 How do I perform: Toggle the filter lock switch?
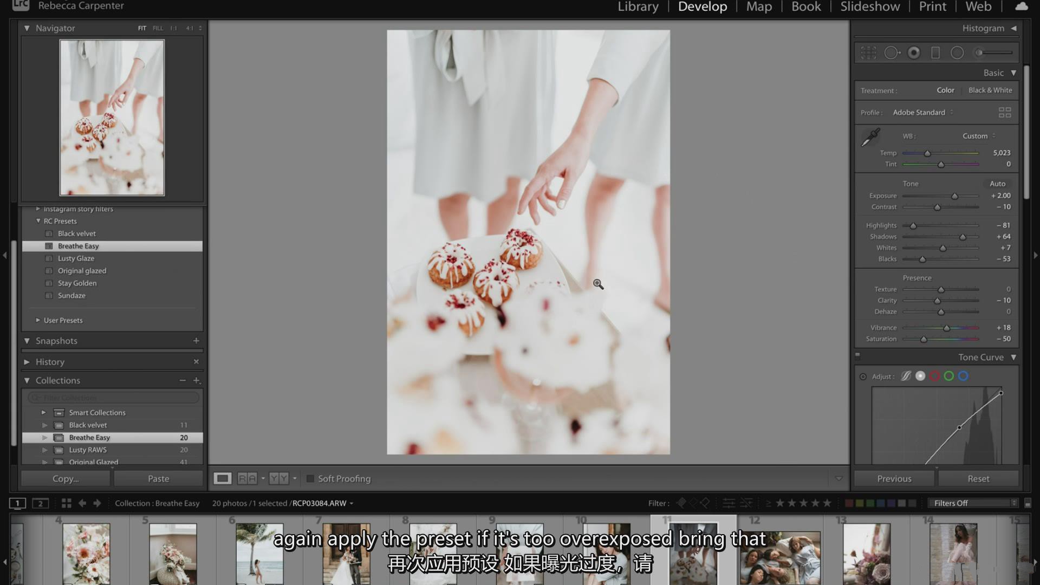[x=1028, y=503]
